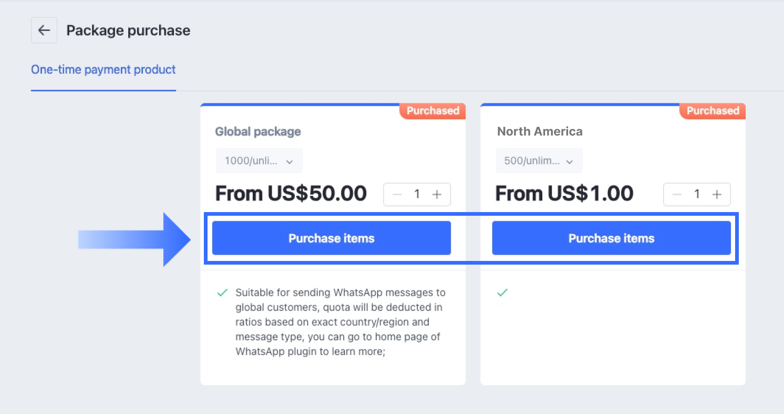The image size is (784, 414).
Task: Select the Global package quantity field
Action: coord(417,195)
